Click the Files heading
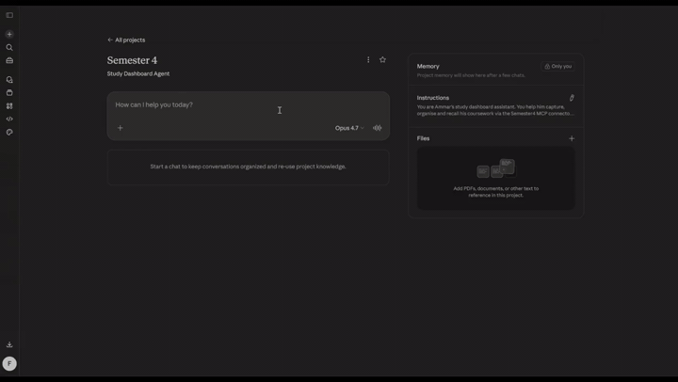 coord(424,138)
